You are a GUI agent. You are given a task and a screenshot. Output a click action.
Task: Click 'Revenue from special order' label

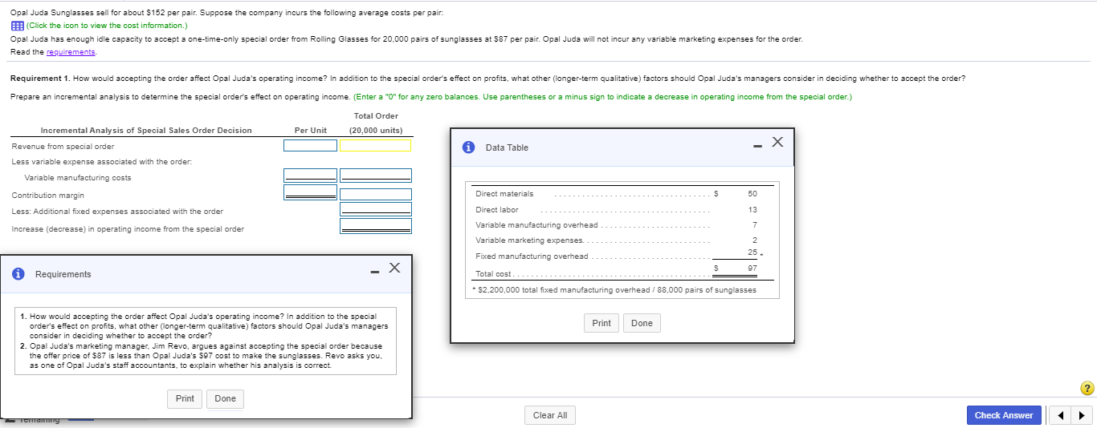(x=63, y=147)
